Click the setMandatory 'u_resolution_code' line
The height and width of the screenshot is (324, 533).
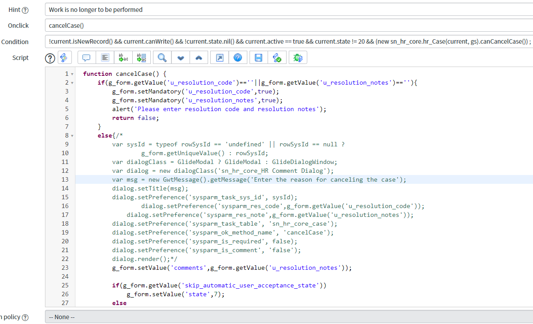tap(195, 91)
